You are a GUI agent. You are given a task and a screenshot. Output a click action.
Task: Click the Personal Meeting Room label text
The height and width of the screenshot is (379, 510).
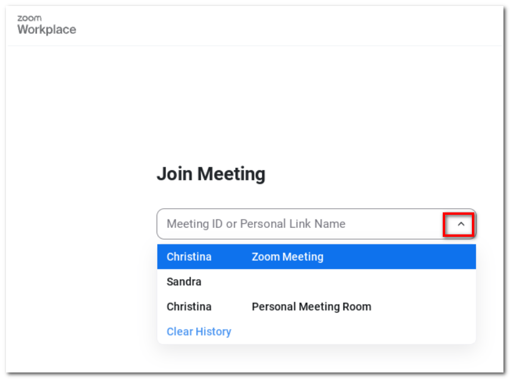click(x=311, y=306)
